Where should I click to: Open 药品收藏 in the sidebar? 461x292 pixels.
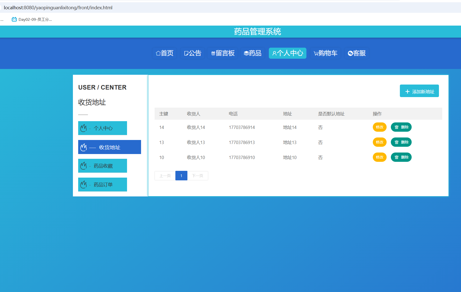(102, 166)
